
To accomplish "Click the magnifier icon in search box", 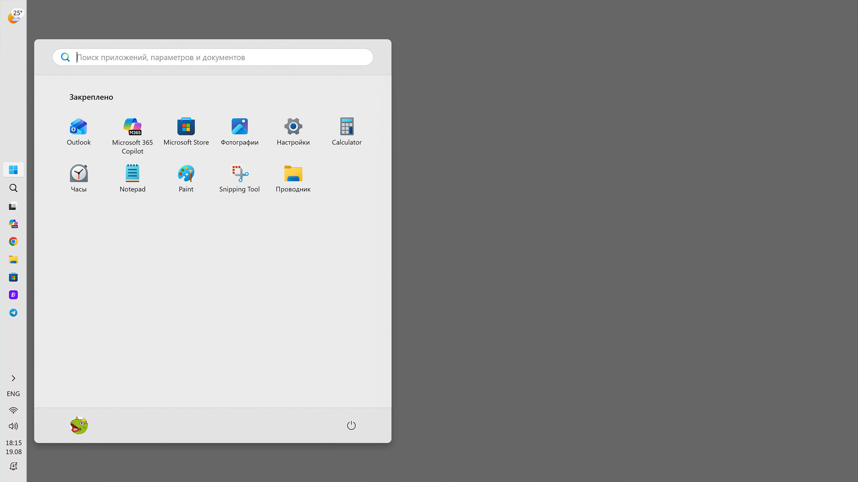I will coord(65,57).
